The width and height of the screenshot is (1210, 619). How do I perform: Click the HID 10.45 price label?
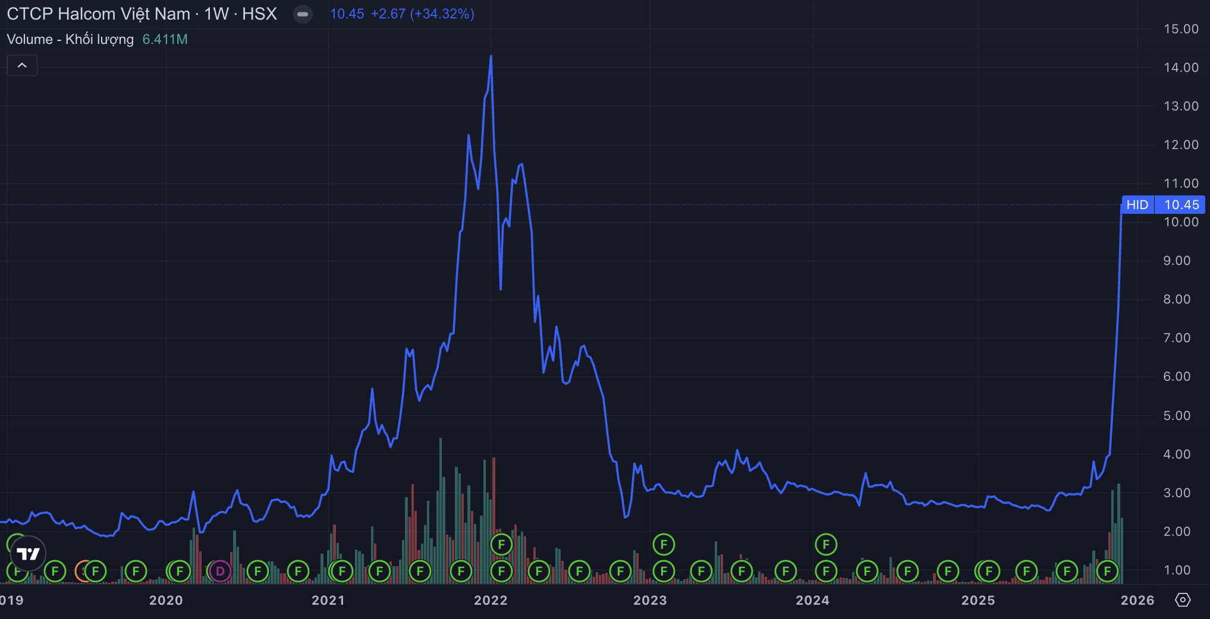1162,205
